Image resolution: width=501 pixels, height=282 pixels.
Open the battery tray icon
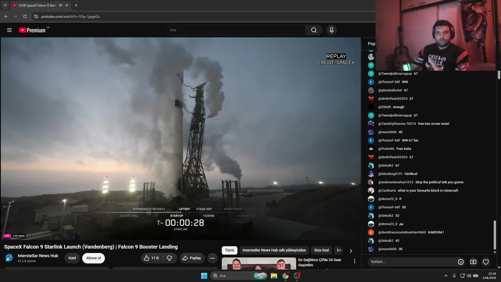[x=476, y=276]
